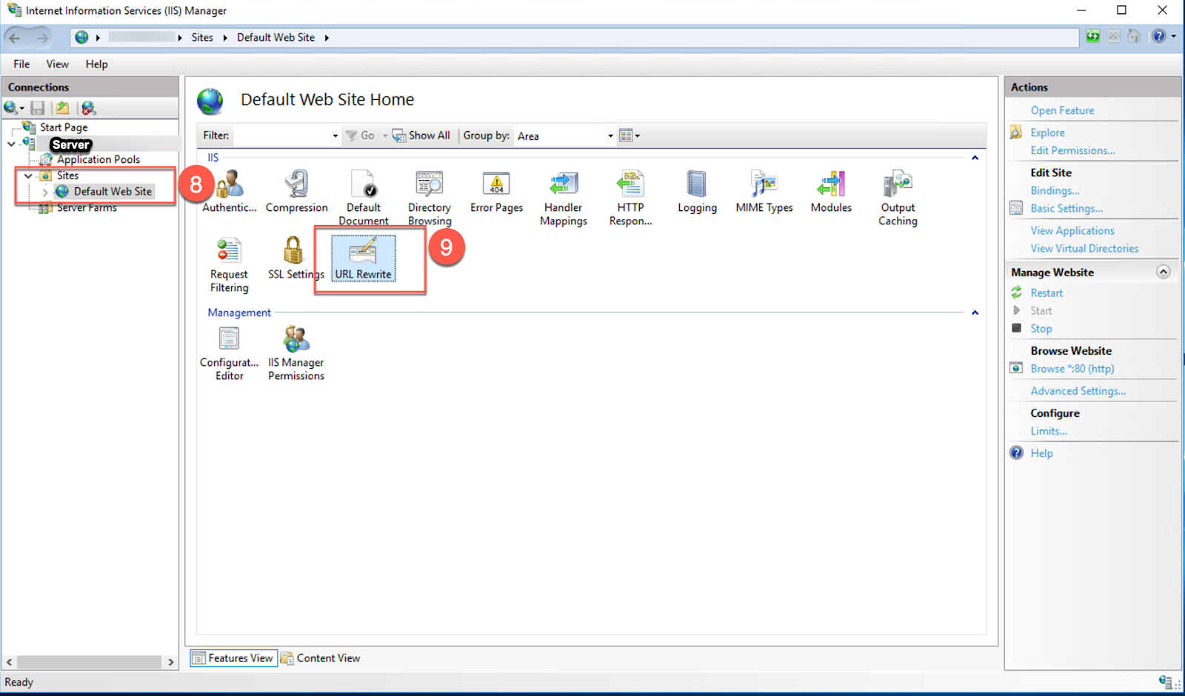Click the Home icon in address bar
1185x696 pixels.
[1134, 36]
